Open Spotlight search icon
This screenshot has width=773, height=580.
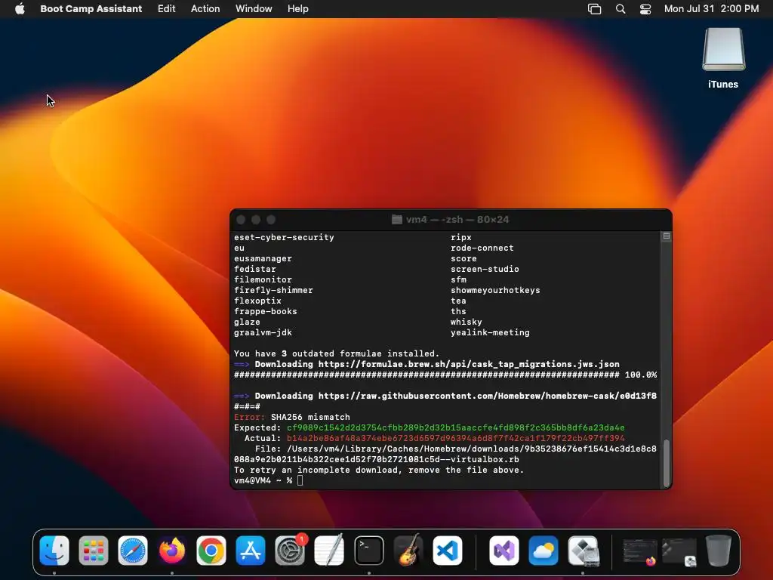621,9
